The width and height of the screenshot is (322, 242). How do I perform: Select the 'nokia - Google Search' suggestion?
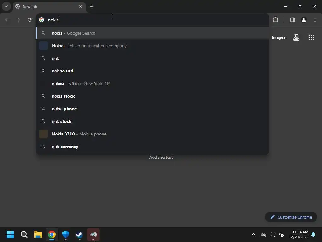[x=153, y=33]
